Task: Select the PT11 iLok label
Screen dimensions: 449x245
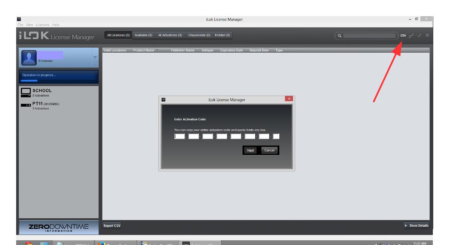Action: coord(37,103)
